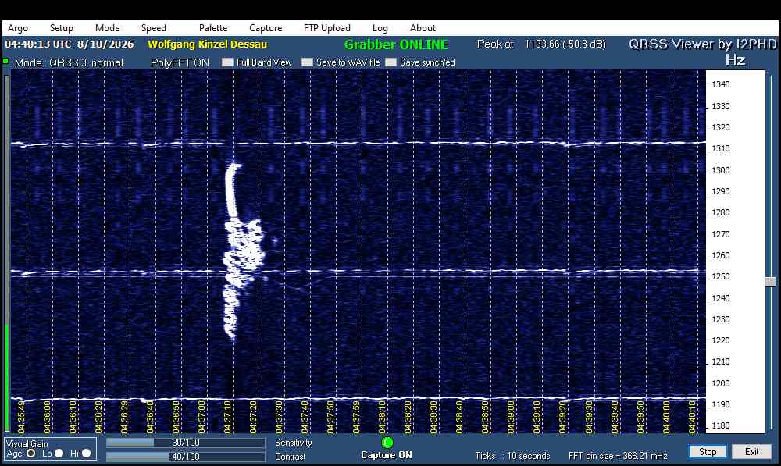The width and height of the screenshot is (781, 466).
Task: Click the Peak at 1193.66 readout
Action: [x=541, y=44]
